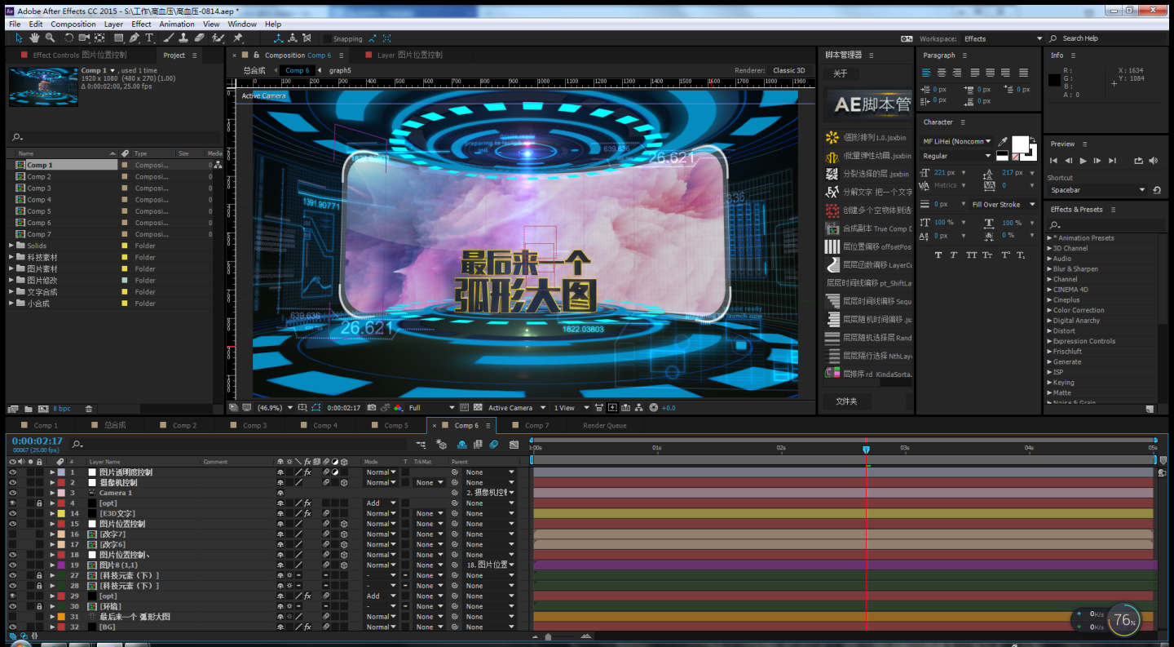Click Reset Exposure icon in viewer

click(652, 408)
